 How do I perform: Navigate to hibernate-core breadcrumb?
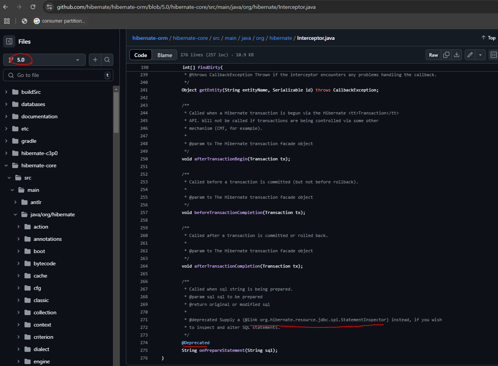(190, 38)
